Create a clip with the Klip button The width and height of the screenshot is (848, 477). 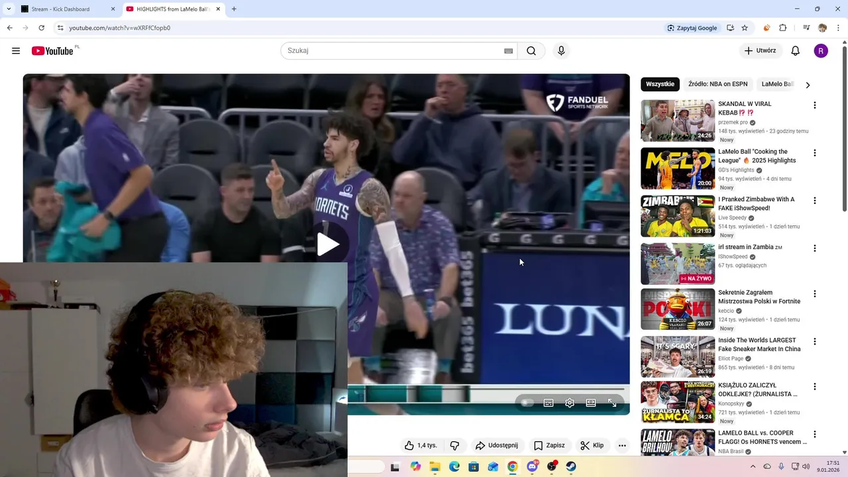[592, 445]
